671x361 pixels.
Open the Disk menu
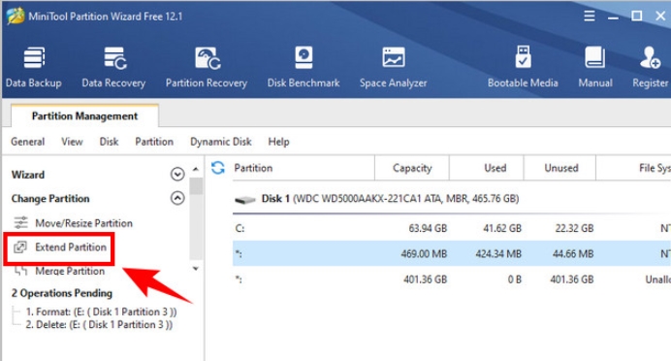pyautogui.click(x=109, y=142)
